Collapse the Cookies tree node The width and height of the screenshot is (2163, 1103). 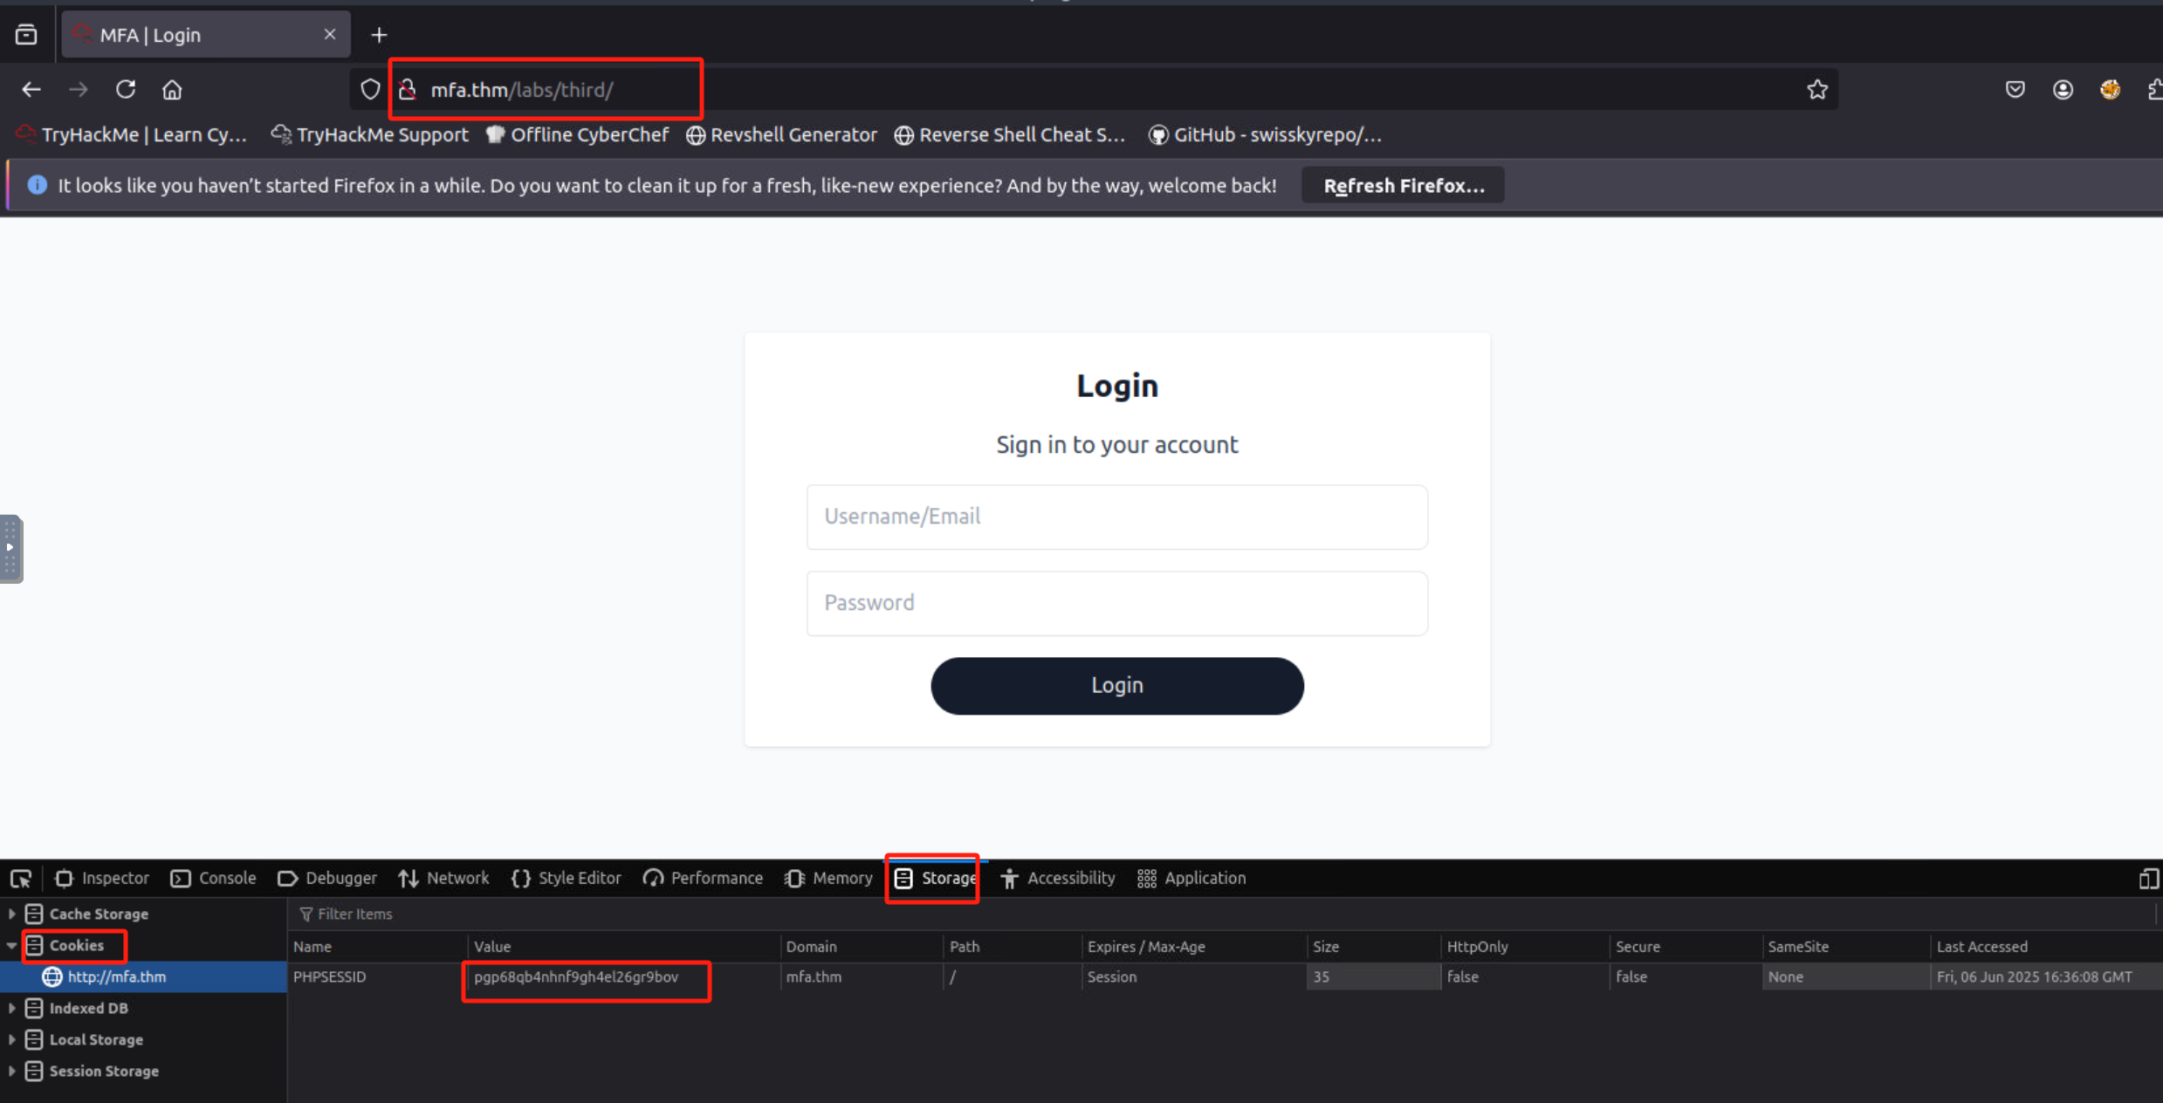(x=11, y=945)
